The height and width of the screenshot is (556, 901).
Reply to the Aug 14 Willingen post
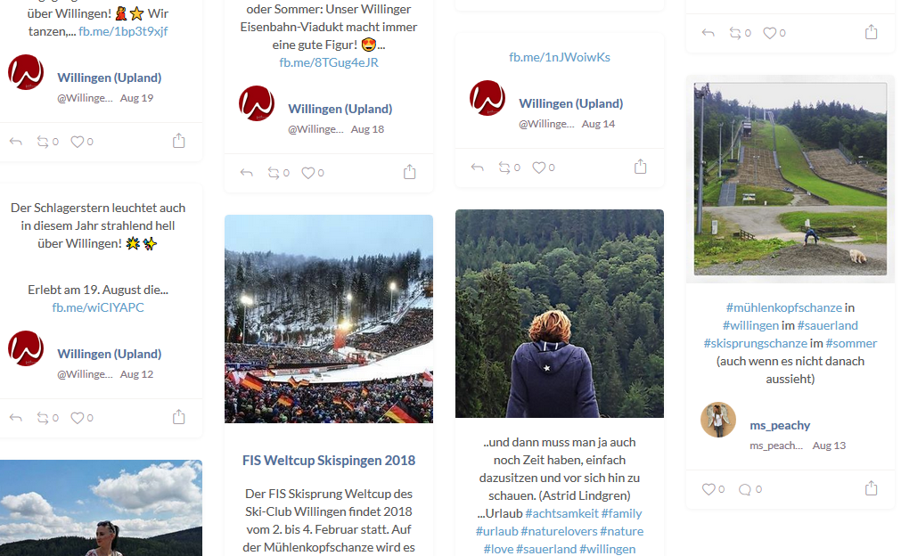pyautogui.click(x=477, y=167)
